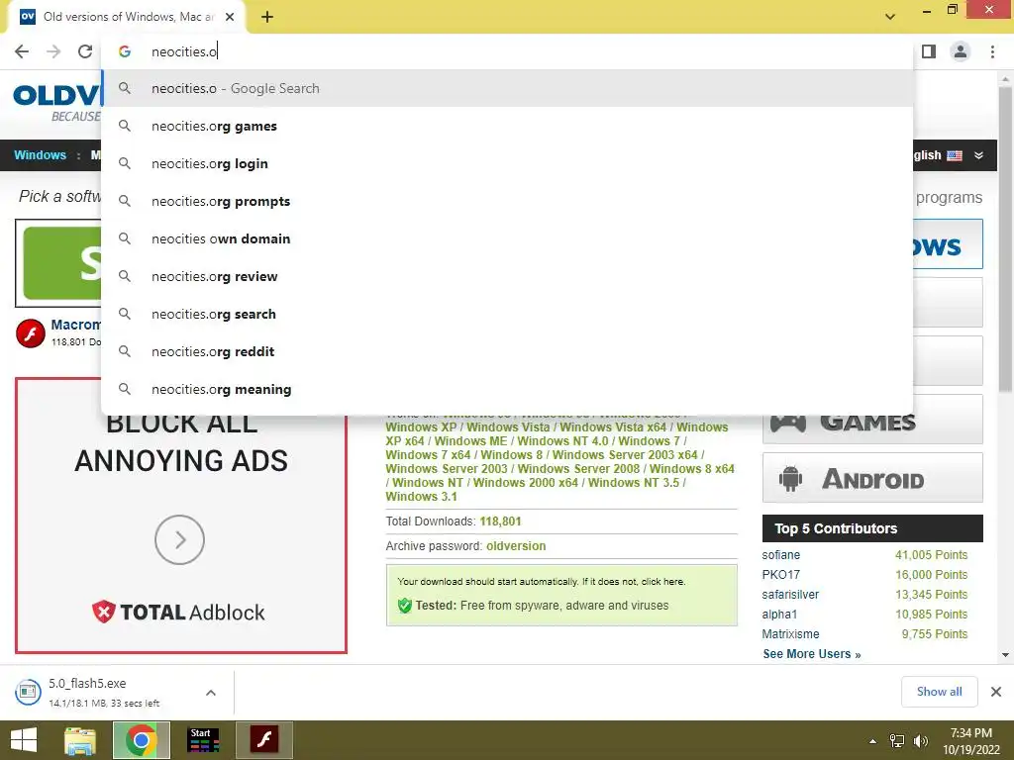Click the 'Windows XP' OS link
The image size is (1014, 760).
point(421,427)
